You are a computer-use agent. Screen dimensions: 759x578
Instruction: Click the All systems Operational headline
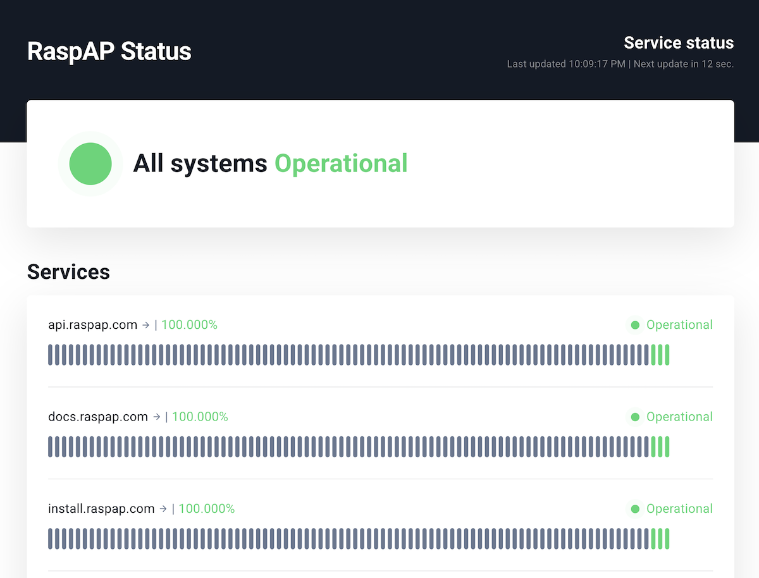click(270, 164)
